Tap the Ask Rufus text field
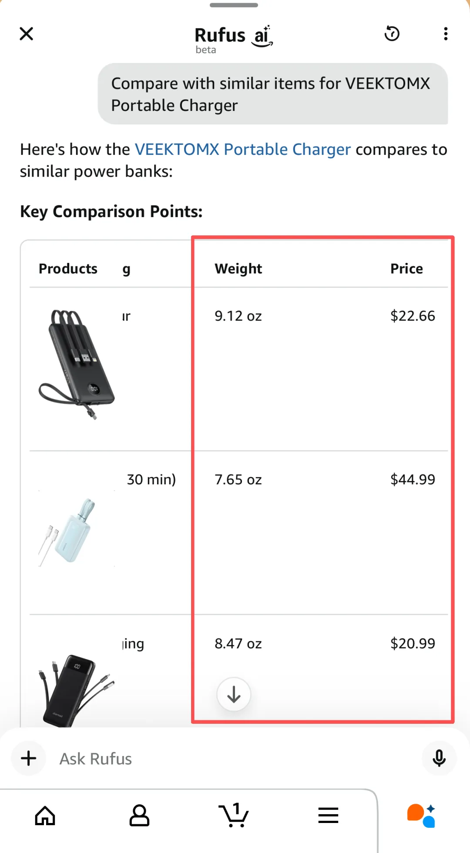This screenshot has height=853, width=470. (235, 759)
